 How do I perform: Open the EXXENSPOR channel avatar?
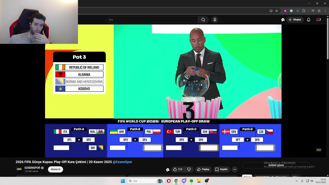coord(19,169)
